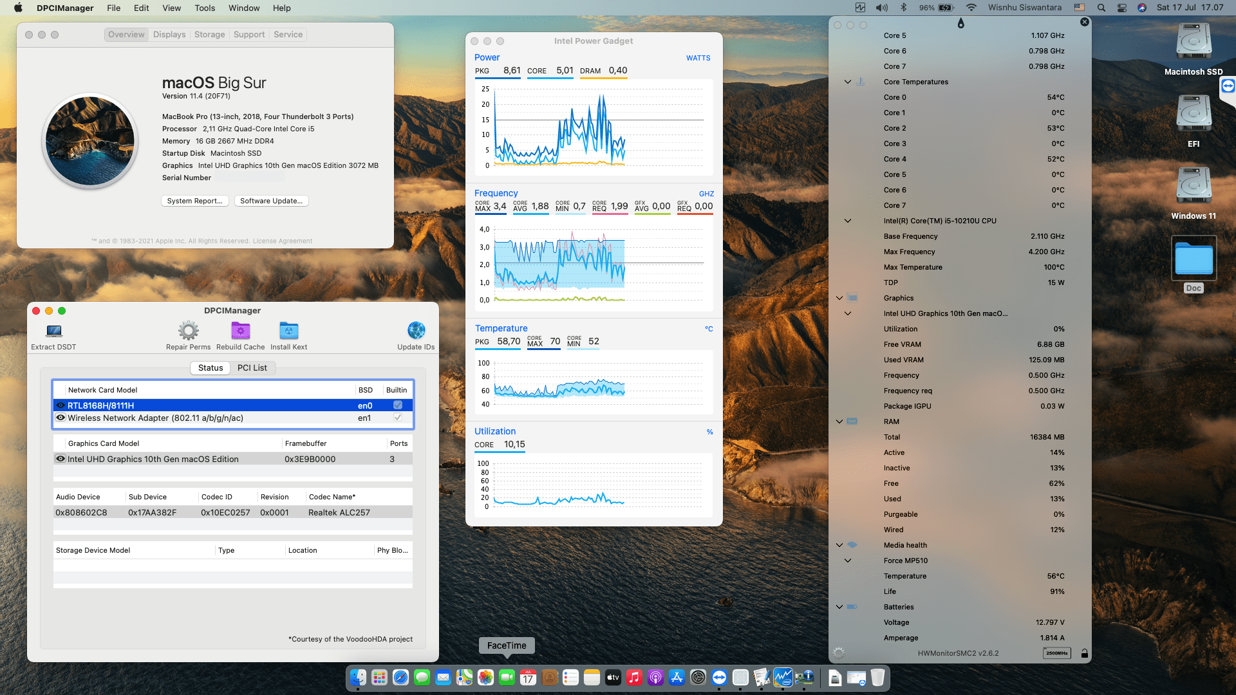Collapse the RAM section
Viewport: 1236px width, 695px height.
tap(839, 422)
